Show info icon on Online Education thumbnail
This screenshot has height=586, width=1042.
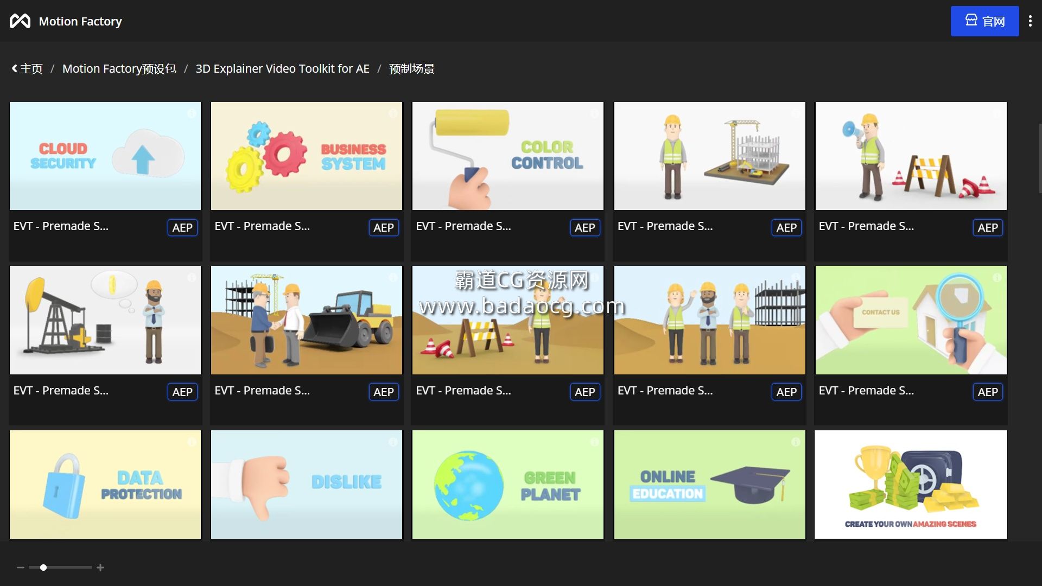(x=796, y=442)
